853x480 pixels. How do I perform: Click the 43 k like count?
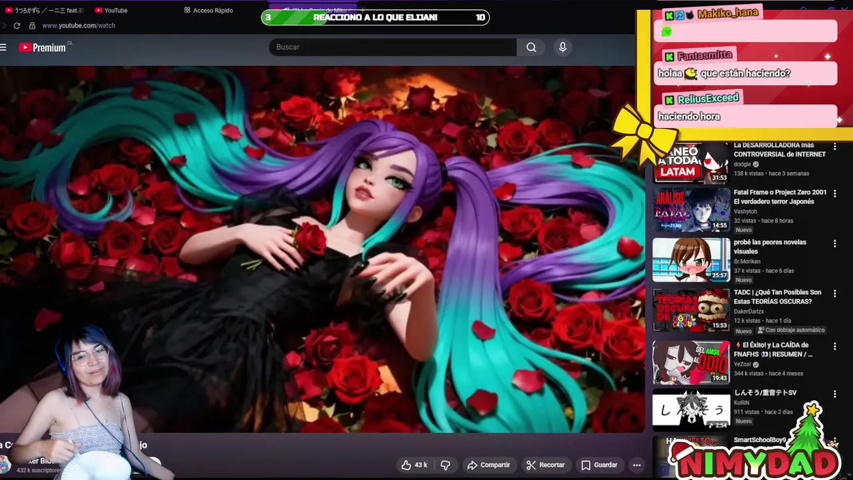click(x=421, y=465)
